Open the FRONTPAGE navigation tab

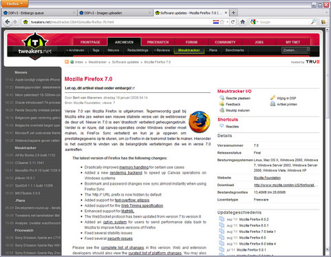[90, 42]
